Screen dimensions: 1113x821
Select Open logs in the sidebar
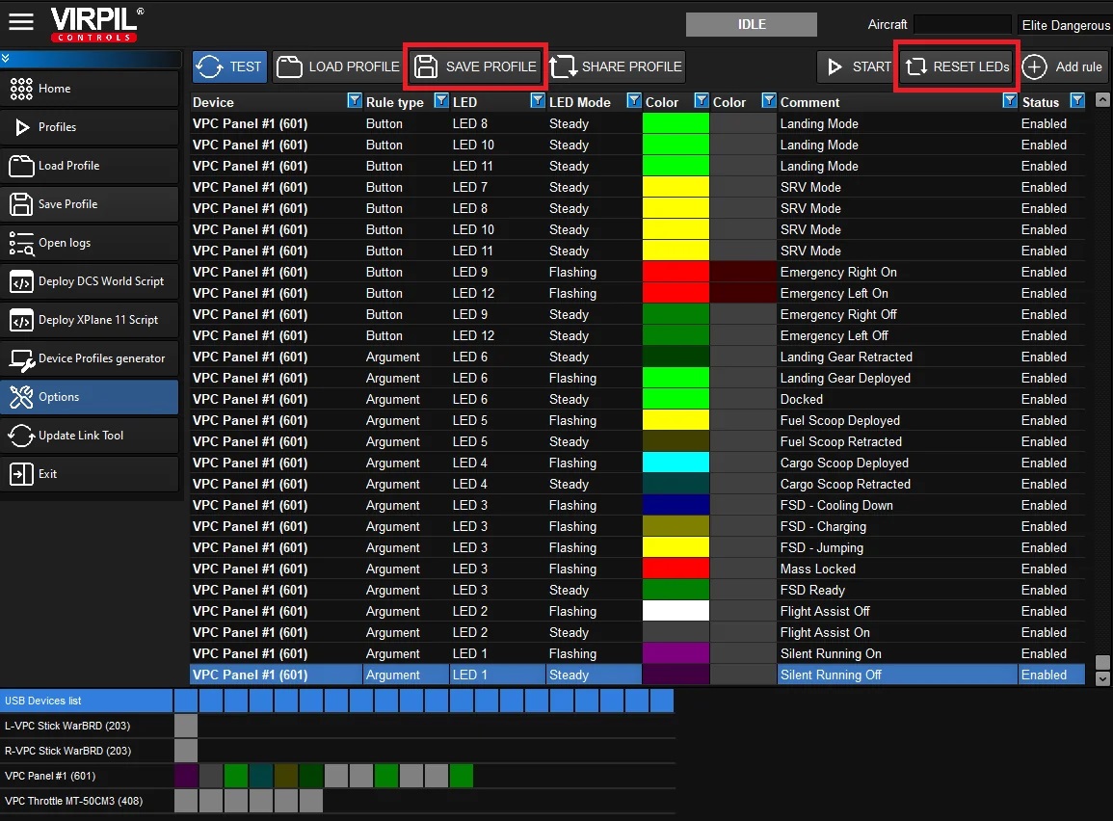coord(90,243)
